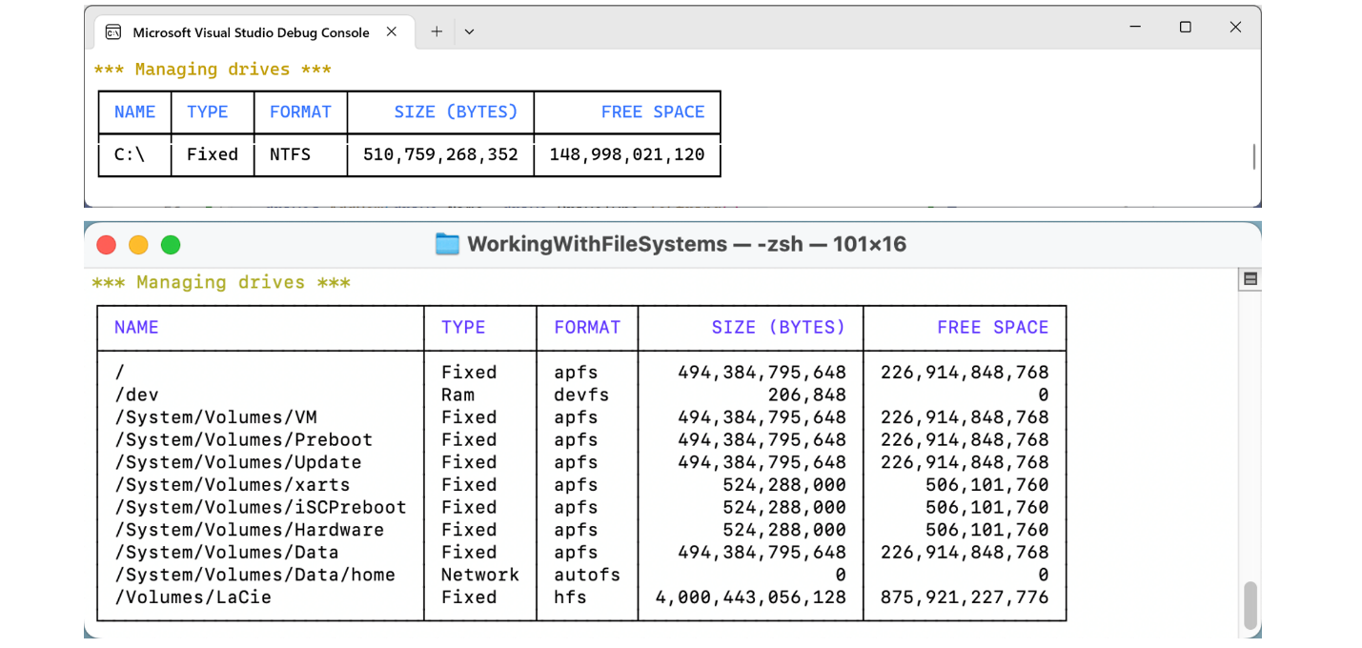Click the NTFS format cell
Image resolution: width=1362 pixels, height=648 pixels.
pos(290,154)
